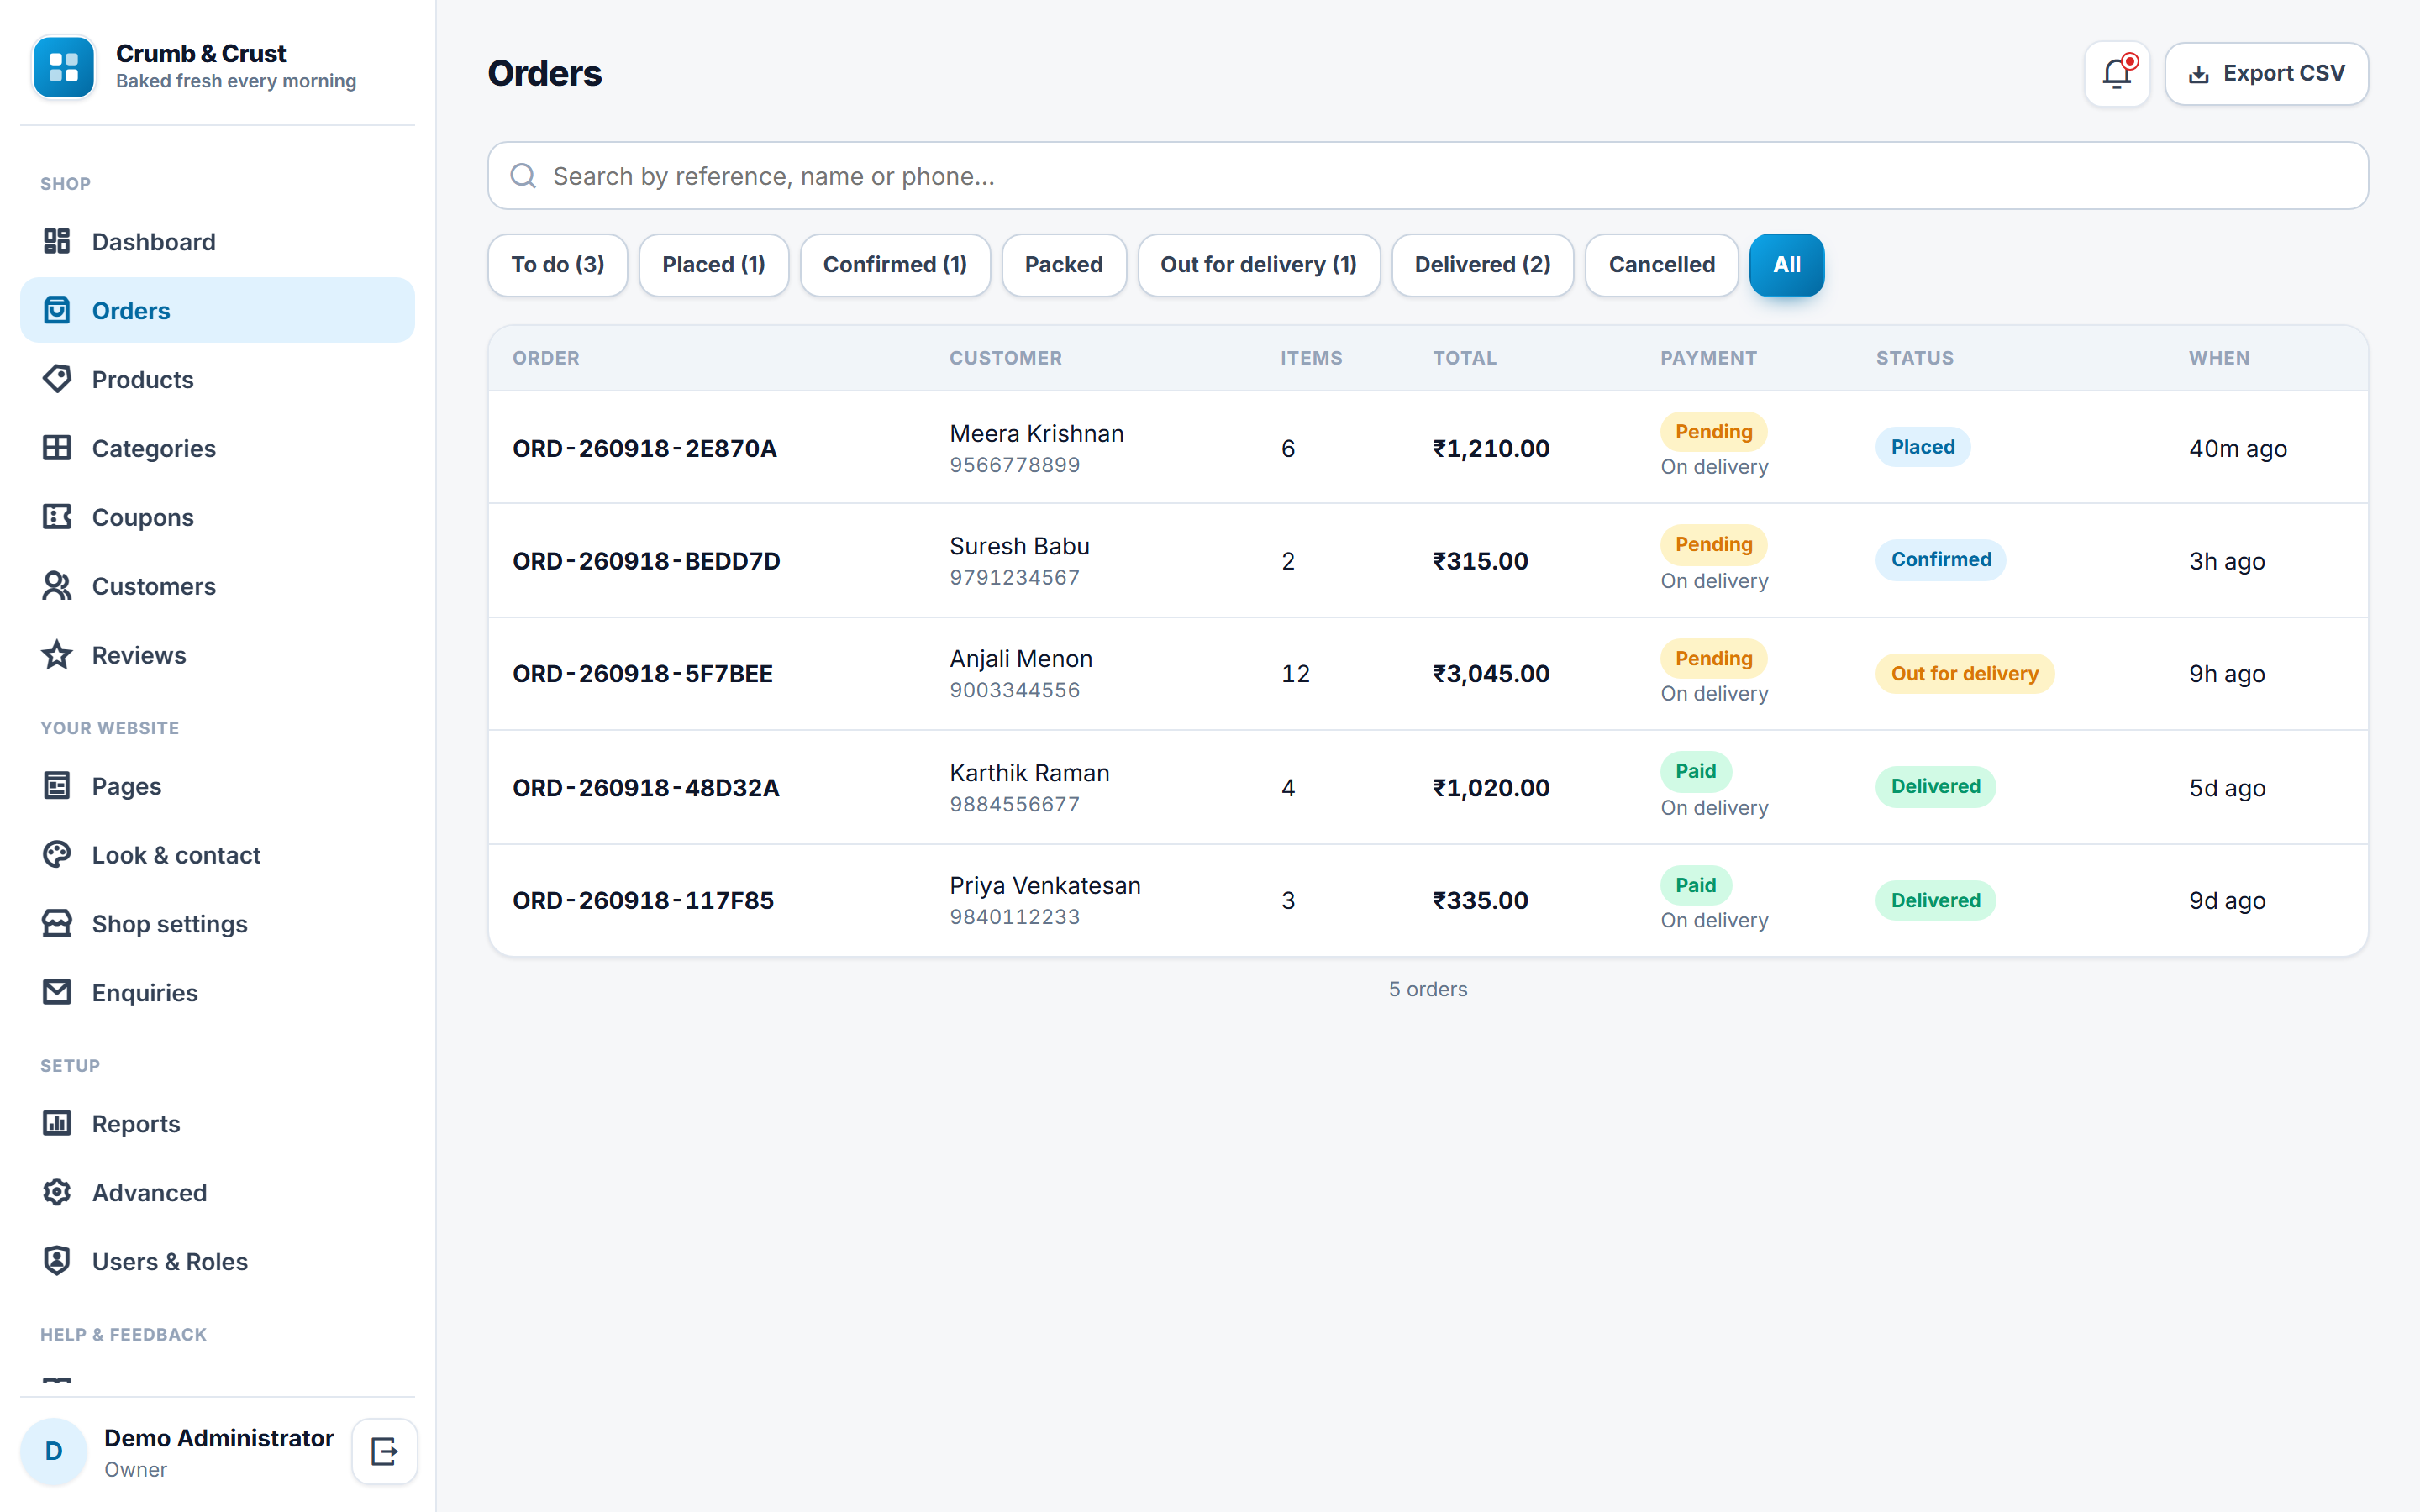Click the Demo Administrator avatar
Image resolution: width=2420 pixels, height=1512 pixels.
pos(54,1451)
